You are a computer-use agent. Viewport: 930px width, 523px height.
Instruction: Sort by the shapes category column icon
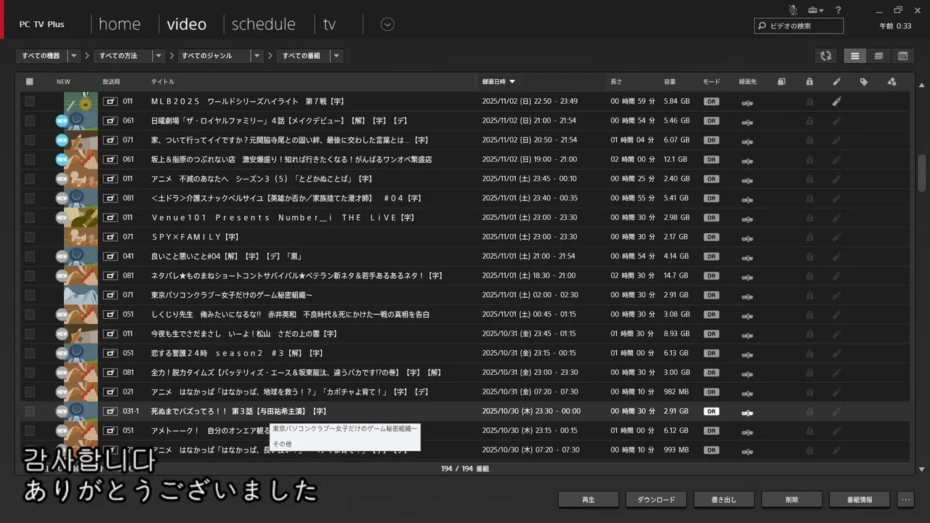pos(891,81)
